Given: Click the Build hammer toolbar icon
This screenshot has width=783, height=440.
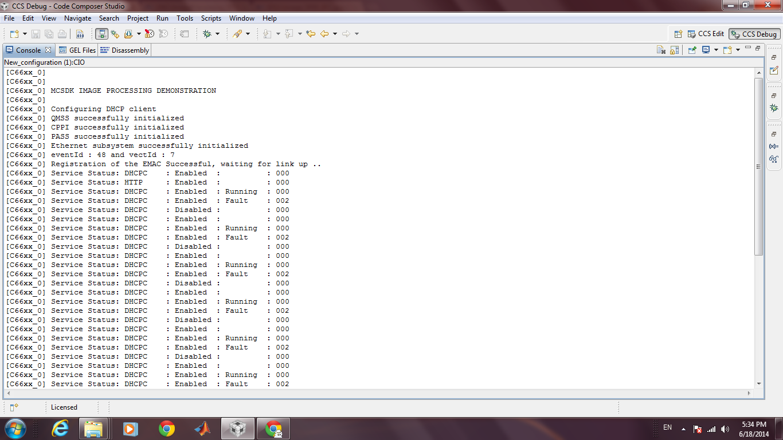Looking at the screenshot, I should [x=237, y=34].
